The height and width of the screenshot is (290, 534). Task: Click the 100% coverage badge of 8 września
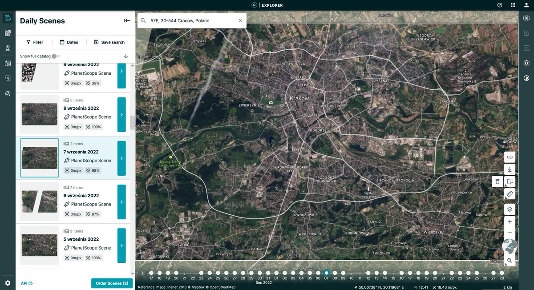(x=94, y=127)
